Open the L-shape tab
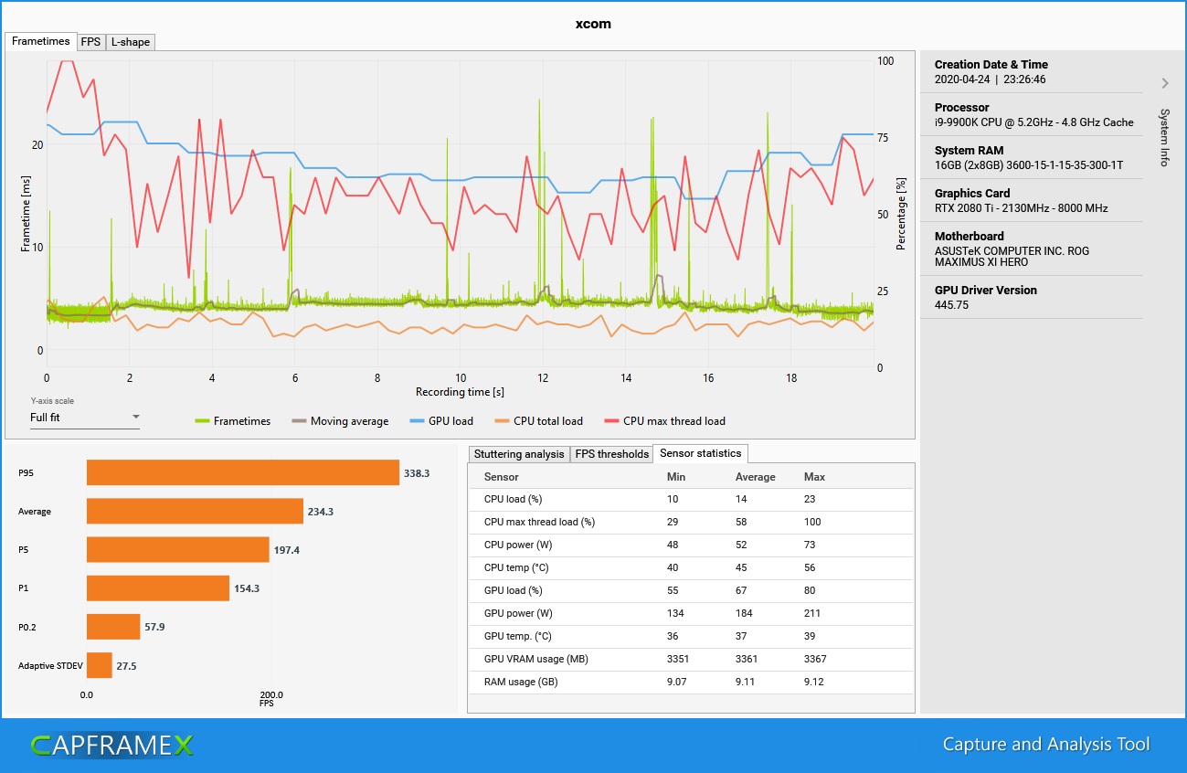1187x773 pixels. pos(130,42)
